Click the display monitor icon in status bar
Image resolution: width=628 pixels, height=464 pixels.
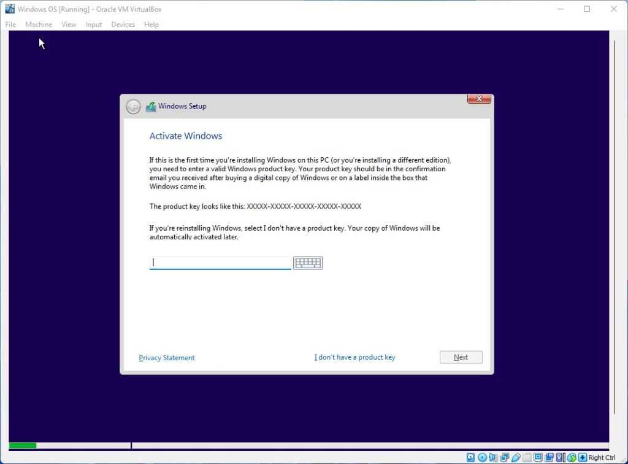tap(538, 457)
